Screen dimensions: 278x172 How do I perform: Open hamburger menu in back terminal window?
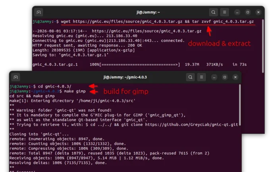tap(224, 12)
